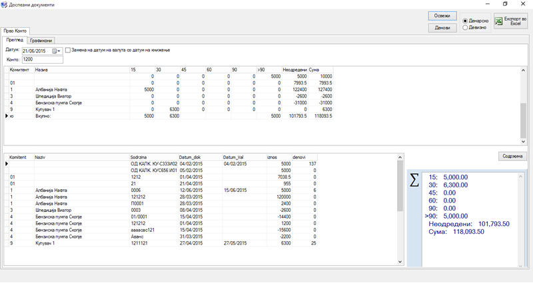
Task: Click the Сума: 118,093.50 summary line
Action: (456, 232)
